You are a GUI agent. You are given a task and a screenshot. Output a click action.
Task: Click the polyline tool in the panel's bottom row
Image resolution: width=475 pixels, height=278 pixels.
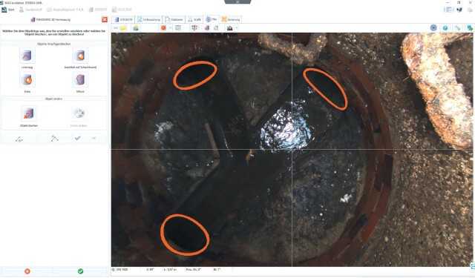tap(54, 139)
